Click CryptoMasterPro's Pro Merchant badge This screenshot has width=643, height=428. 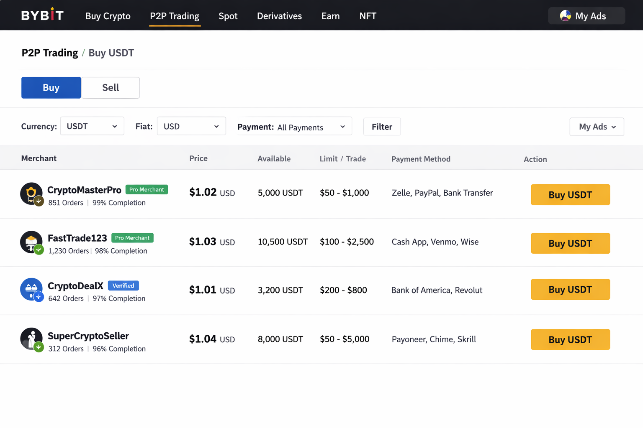click(147, 190)
